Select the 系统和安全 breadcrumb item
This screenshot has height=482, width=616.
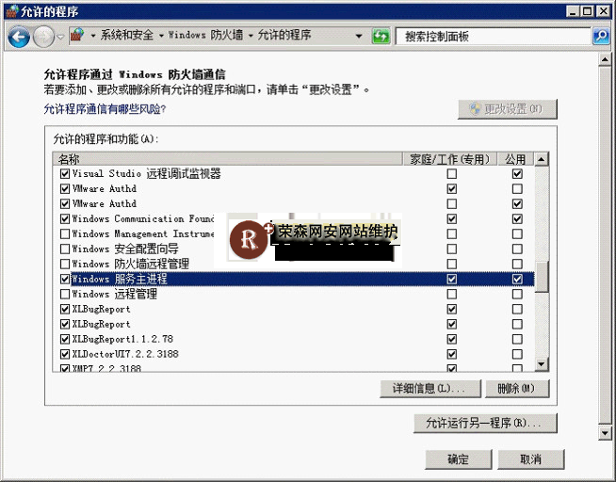tap(127, 36)
